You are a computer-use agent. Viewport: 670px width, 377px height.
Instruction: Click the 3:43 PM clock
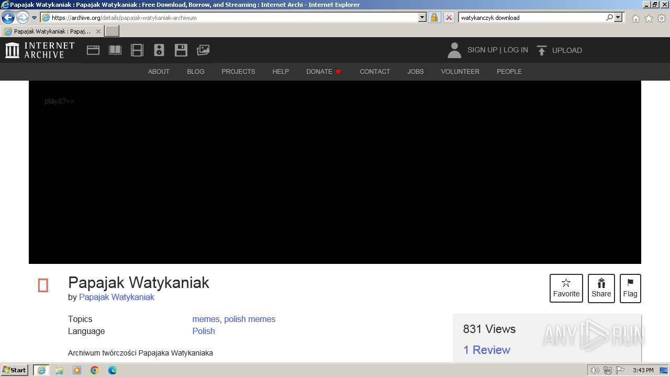(x=643, y=370)
